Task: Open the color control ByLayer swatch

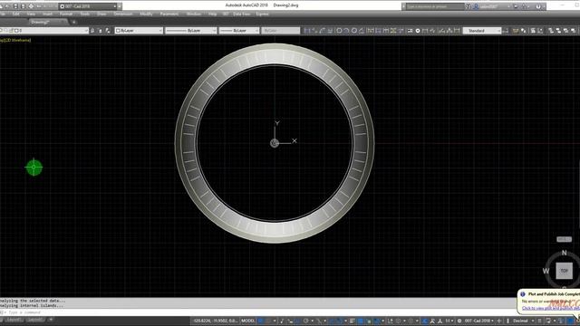Action: coord(139,31)
